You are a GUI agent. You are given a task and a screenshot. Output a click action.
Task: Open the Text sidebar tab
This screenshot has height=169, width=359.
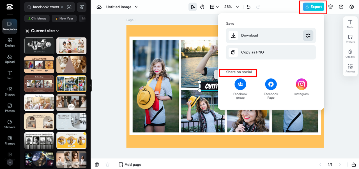(x=10, y=75)
